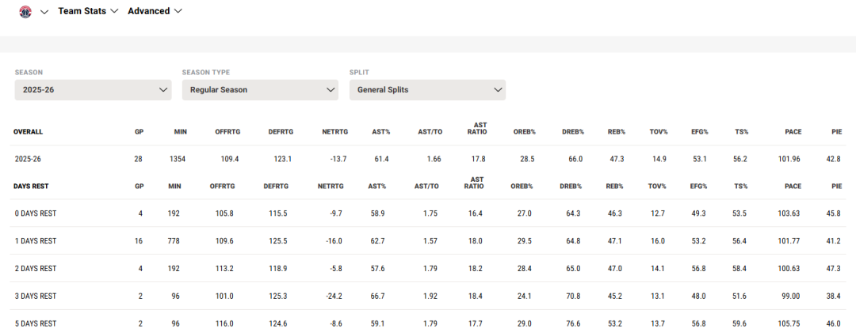
Task: Click AST/TO header in Days Rest table
Action: [x=428, y=186]
